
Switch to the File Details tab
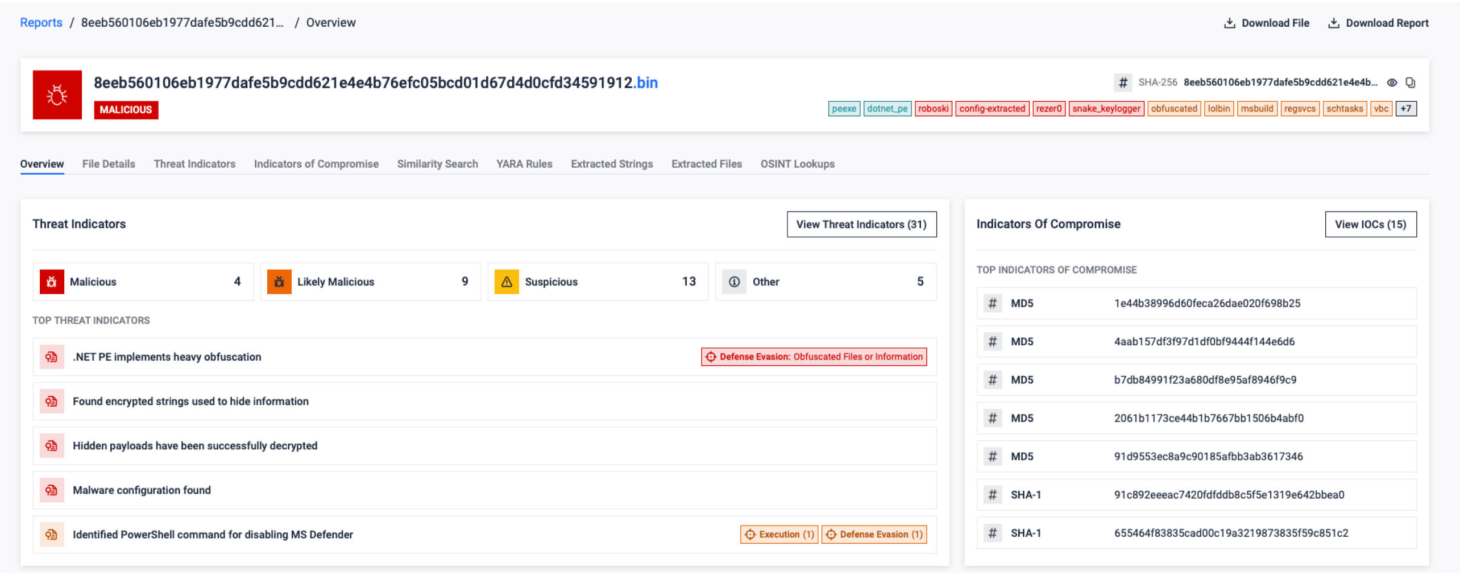108,164
